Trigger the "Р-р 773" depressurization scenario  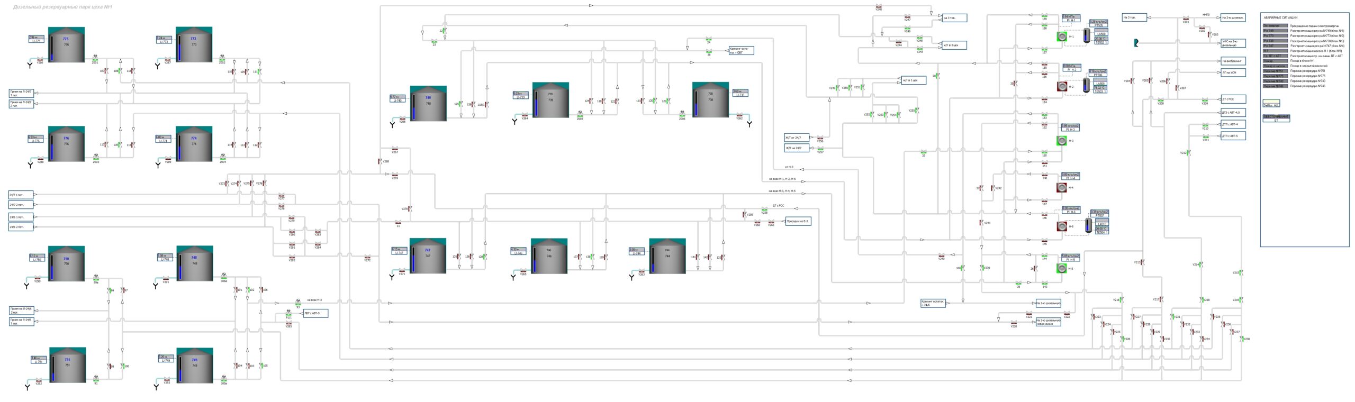1275,35
